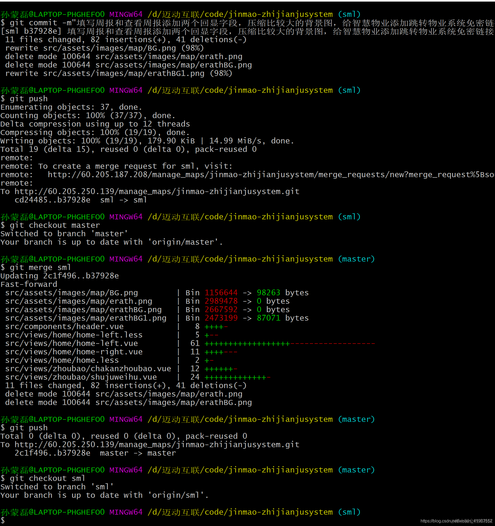Click 'Total 19 (delta 15)' line

128,149
